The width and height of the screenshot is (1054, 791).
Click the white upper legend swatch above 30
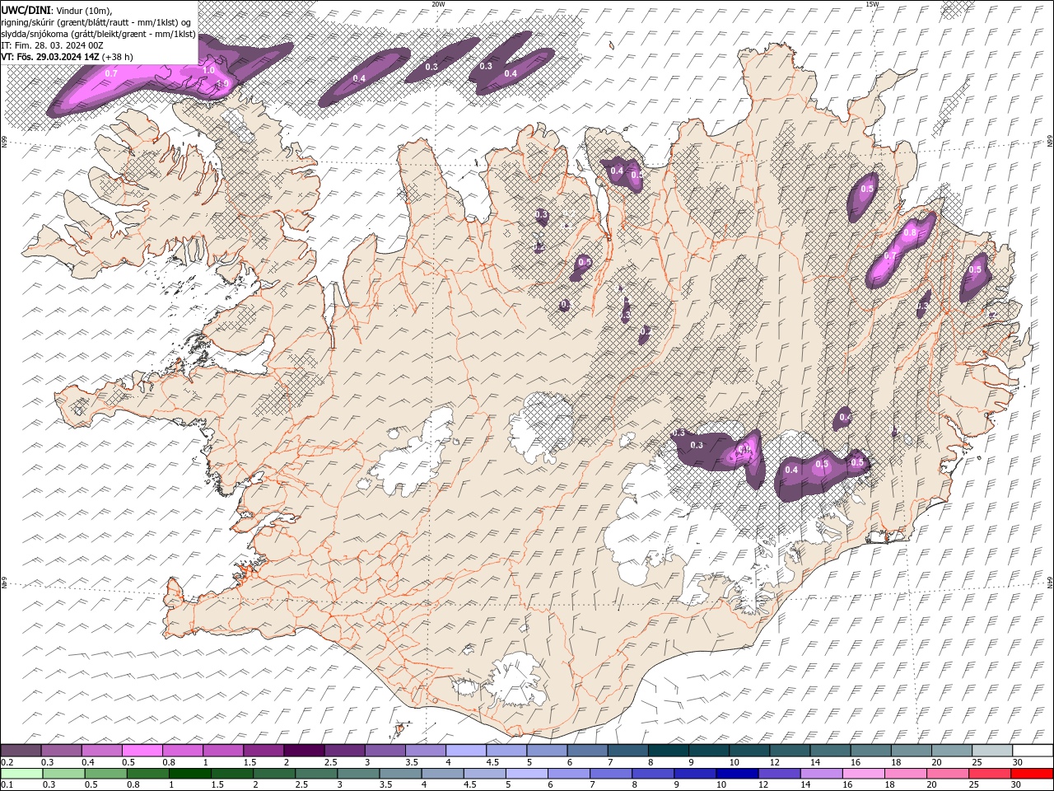[1033, 751]
